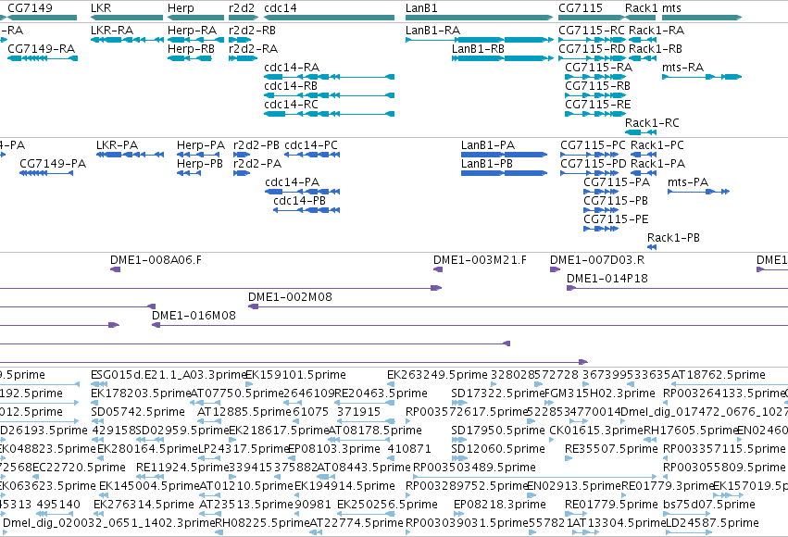Open the mts gene feature

(x=702, y=18)
